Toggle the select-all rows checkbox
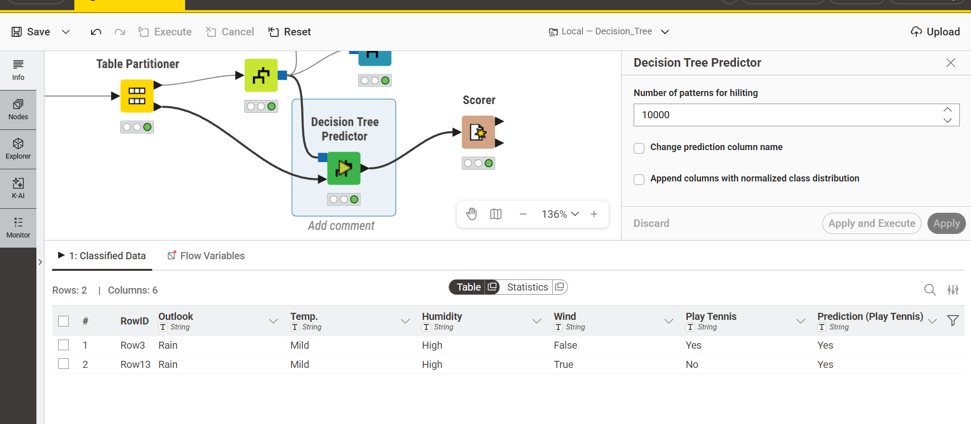This screenshot has width=971, height=424. pos(64,321)
